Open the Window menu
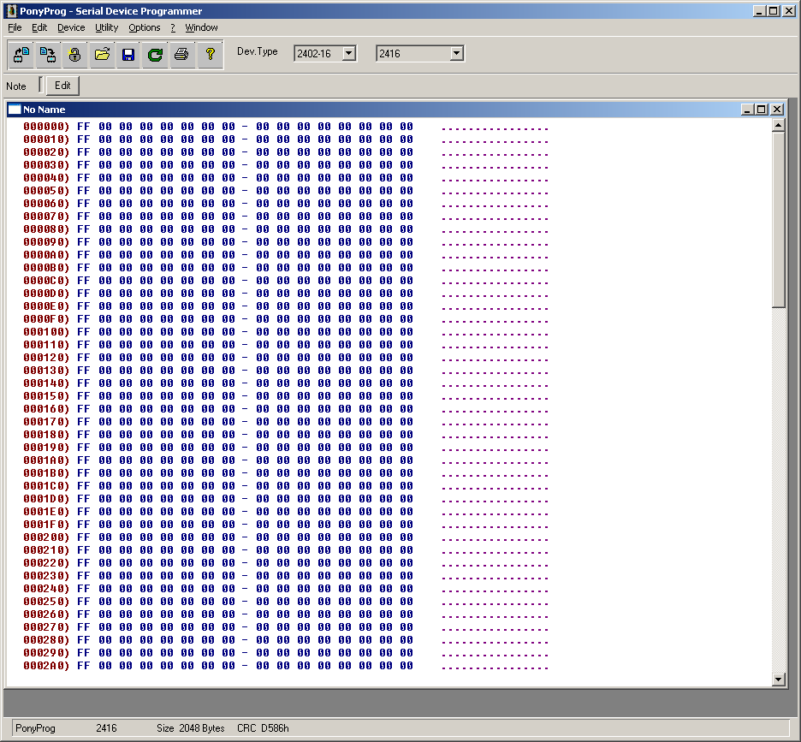Screen dimensions: 801x742 [202, 27]
